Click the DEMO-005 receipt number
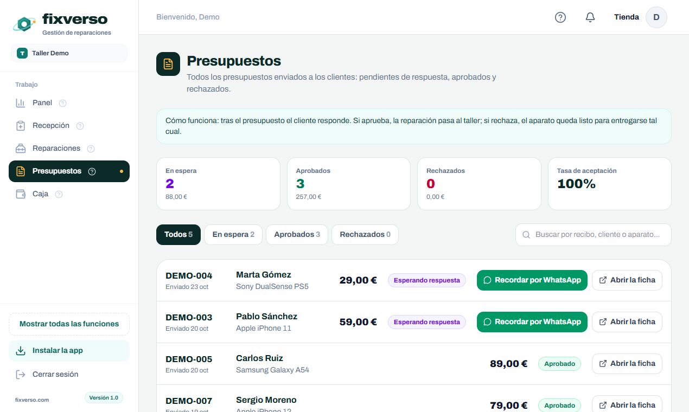This screenshot has width=689, height=412. tap(189, 359)
